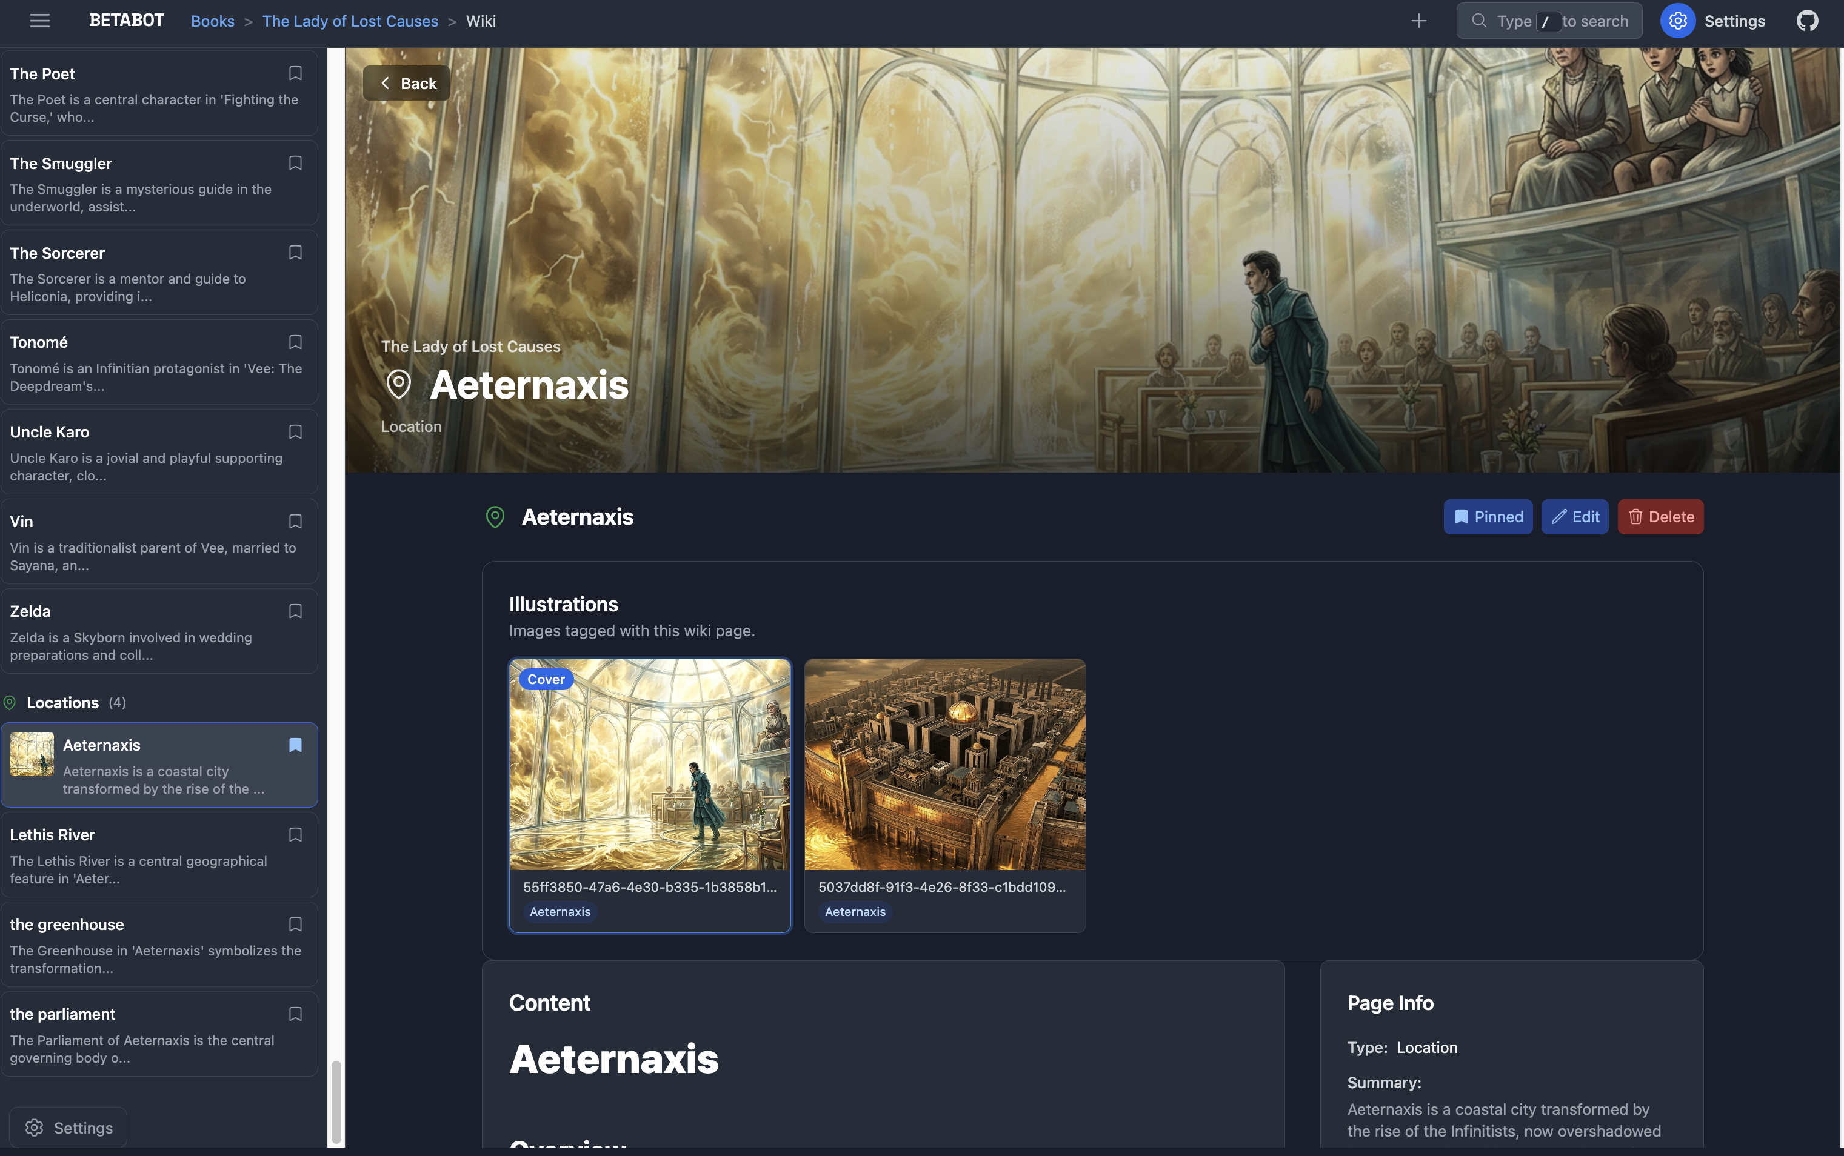Toggle bookmark on the parliament entry

pyautogui.click(x=295, y=1014)
